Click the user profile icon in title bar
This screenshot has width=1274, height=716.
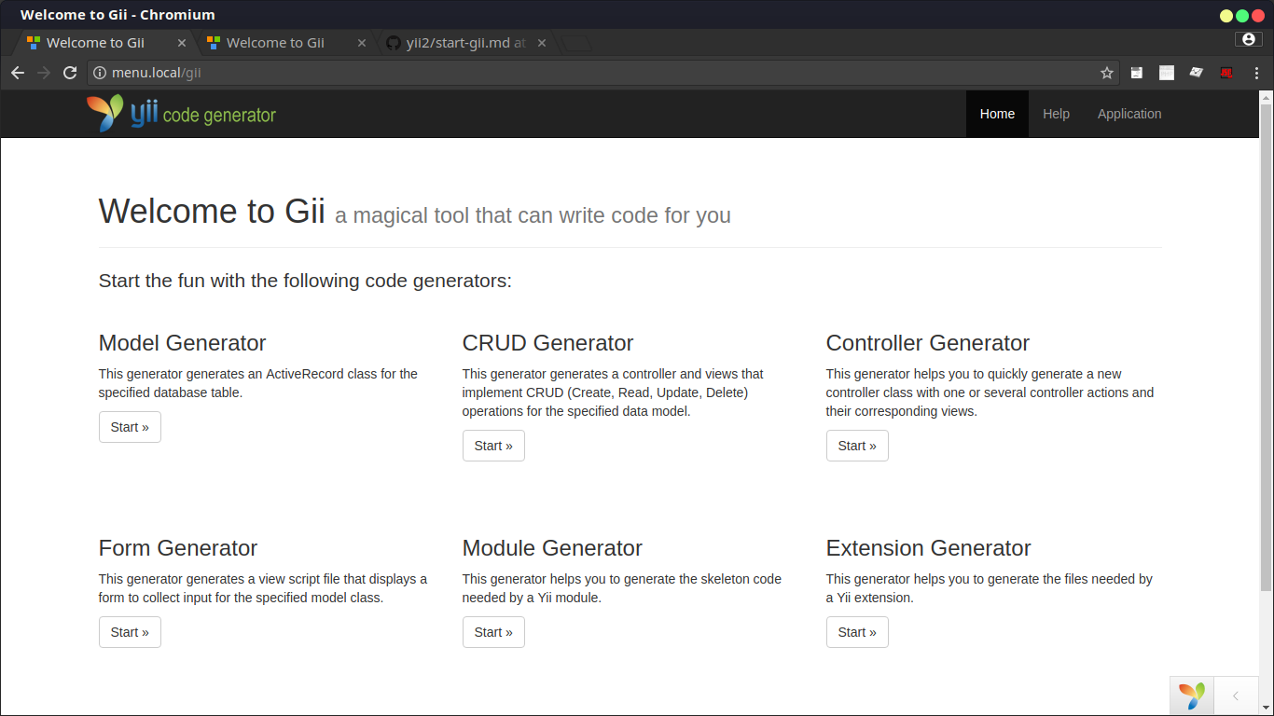1249,39
